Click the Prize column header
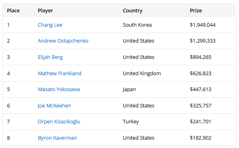Viewport: 239px width, 148px height. (196, 11)
